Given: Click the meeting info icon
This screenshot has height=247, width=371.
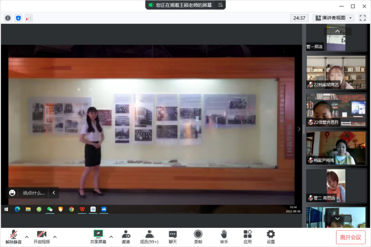Looking at the screenshot, I should pyautogui.click(x=8, y=18).
